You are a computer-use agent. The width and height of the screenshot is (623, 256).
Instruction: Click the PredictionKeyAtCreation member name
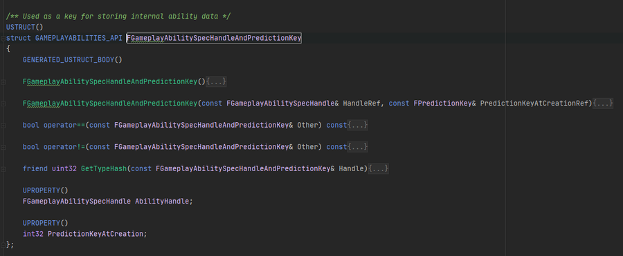[x=96, y=234]
